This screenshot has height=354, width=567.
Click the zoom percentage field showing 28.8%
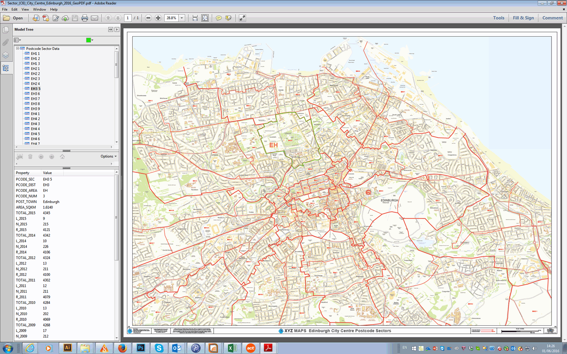pos(172,18)
